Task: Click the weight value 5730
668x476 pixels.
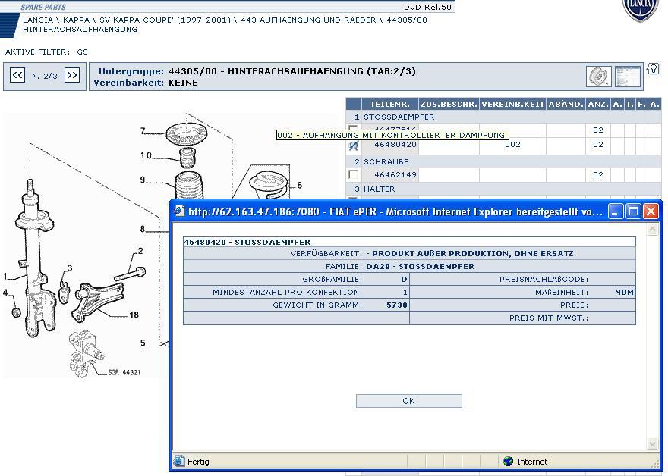Action: point(397,305)
